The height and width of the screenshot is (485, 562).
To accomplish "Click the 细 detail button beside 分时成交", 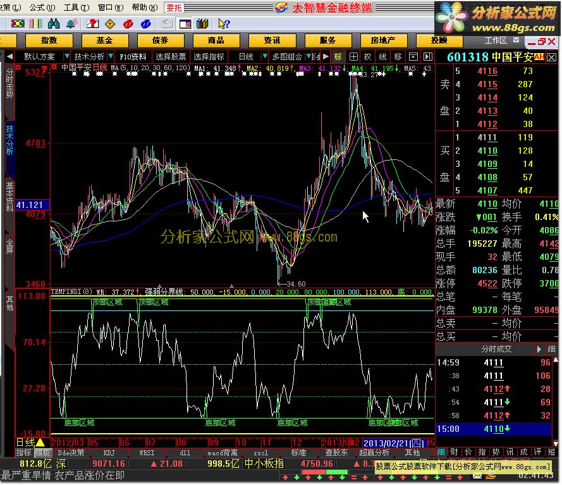I will click(551, 349).
